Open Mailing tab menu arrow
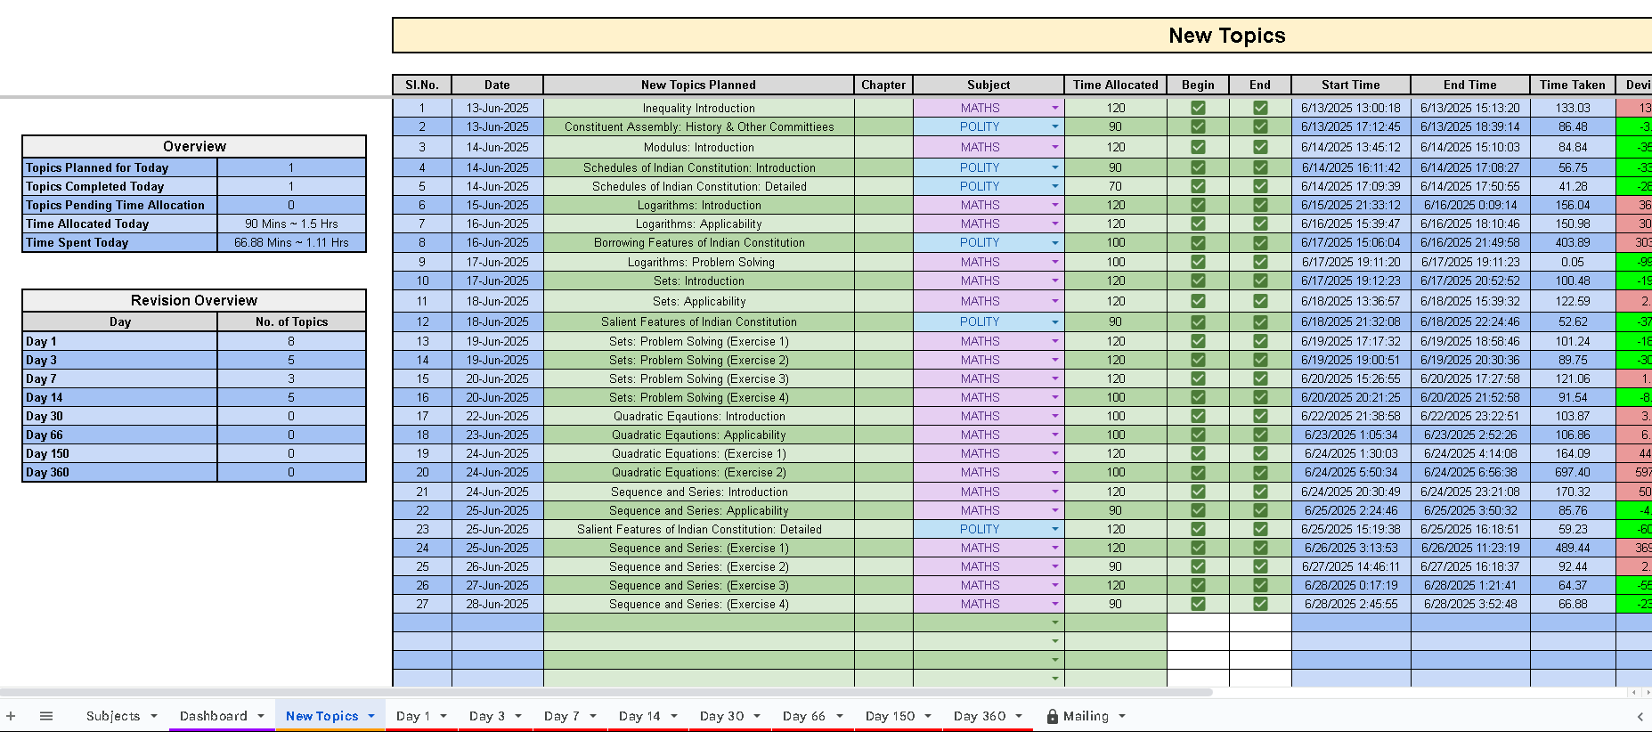1652x732 pixels. tap(1122, 716)
